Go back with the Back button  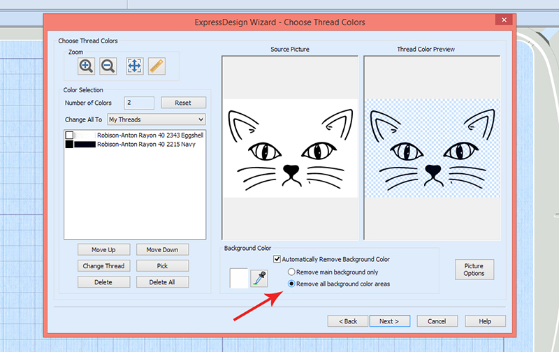[348, 321]
